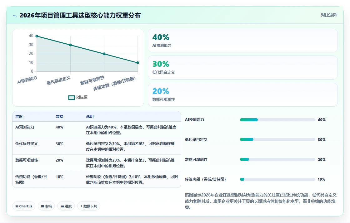Image resolution: width=350 pixels, height=223 pixels.
Task: Click the 说明 column header
Action: pyautogui.click(x=90, y=117)
